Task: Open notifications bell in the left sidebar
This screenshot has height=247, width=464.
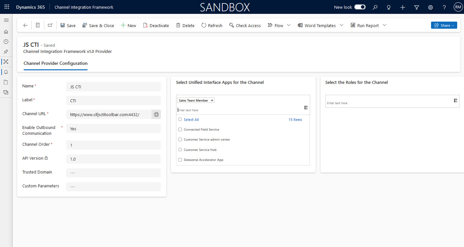Action: pyautogui.click(x=6, y=72)
